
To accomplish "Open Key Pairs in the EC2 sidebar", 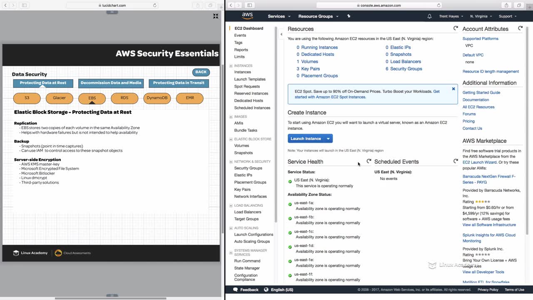I will (242, 189).
